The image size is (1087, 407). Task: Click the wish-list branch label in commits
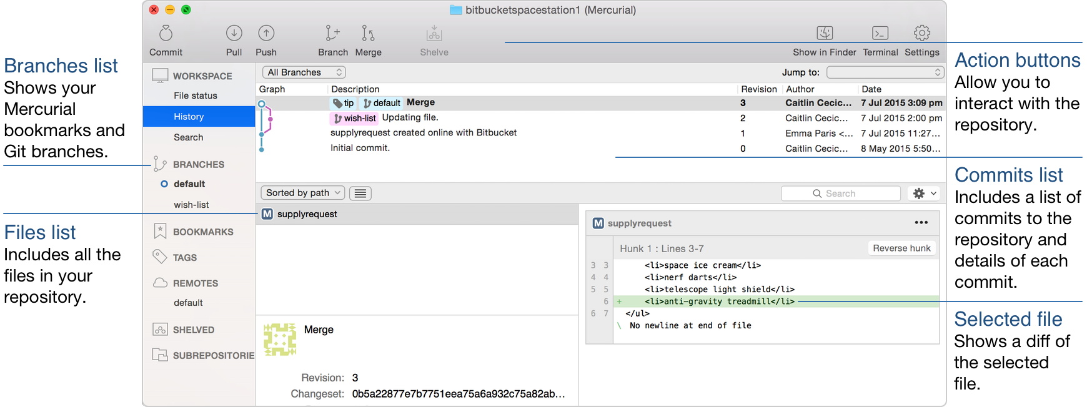[354, 118]
